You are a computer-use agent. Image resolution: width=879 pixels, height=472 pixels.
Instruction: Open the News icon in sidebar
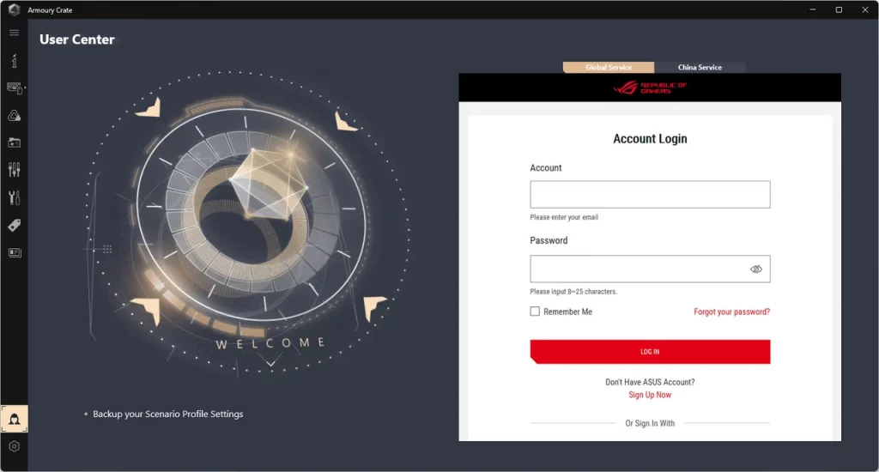pos(14,253)
